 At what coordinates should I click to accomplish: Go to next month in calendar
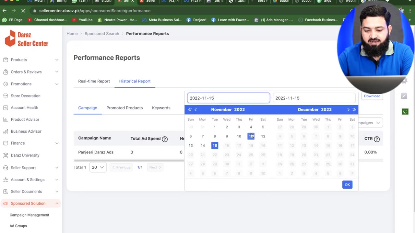click(348, 110)
